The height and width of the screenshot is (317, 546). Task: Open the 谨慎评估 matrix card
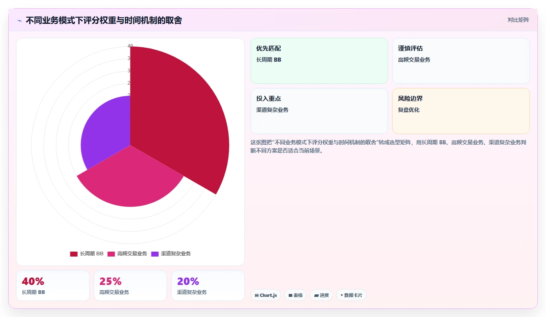[x=461, y=61]
